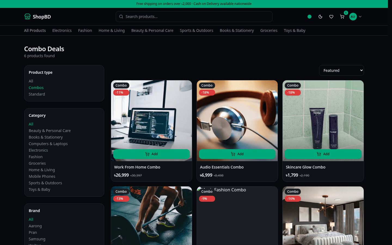Click the free shipping announcement banner
Viewport: 392px width, 245px height.
[x=194, y=4]
